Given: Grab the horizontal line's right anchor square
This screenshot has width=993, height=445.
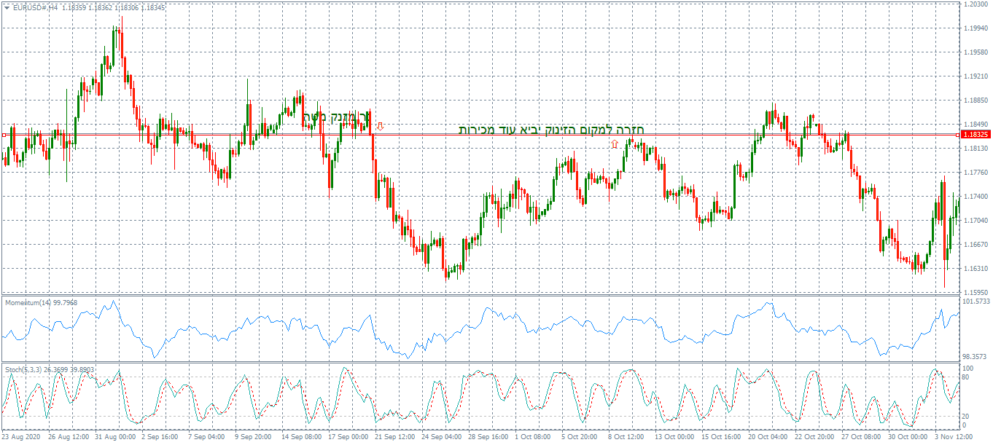Looking at the screenshot, I should coord(957,135).
